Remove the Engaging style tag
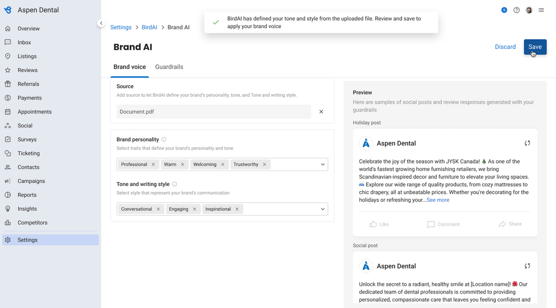 pyautogui.click(x=194, y=209)
